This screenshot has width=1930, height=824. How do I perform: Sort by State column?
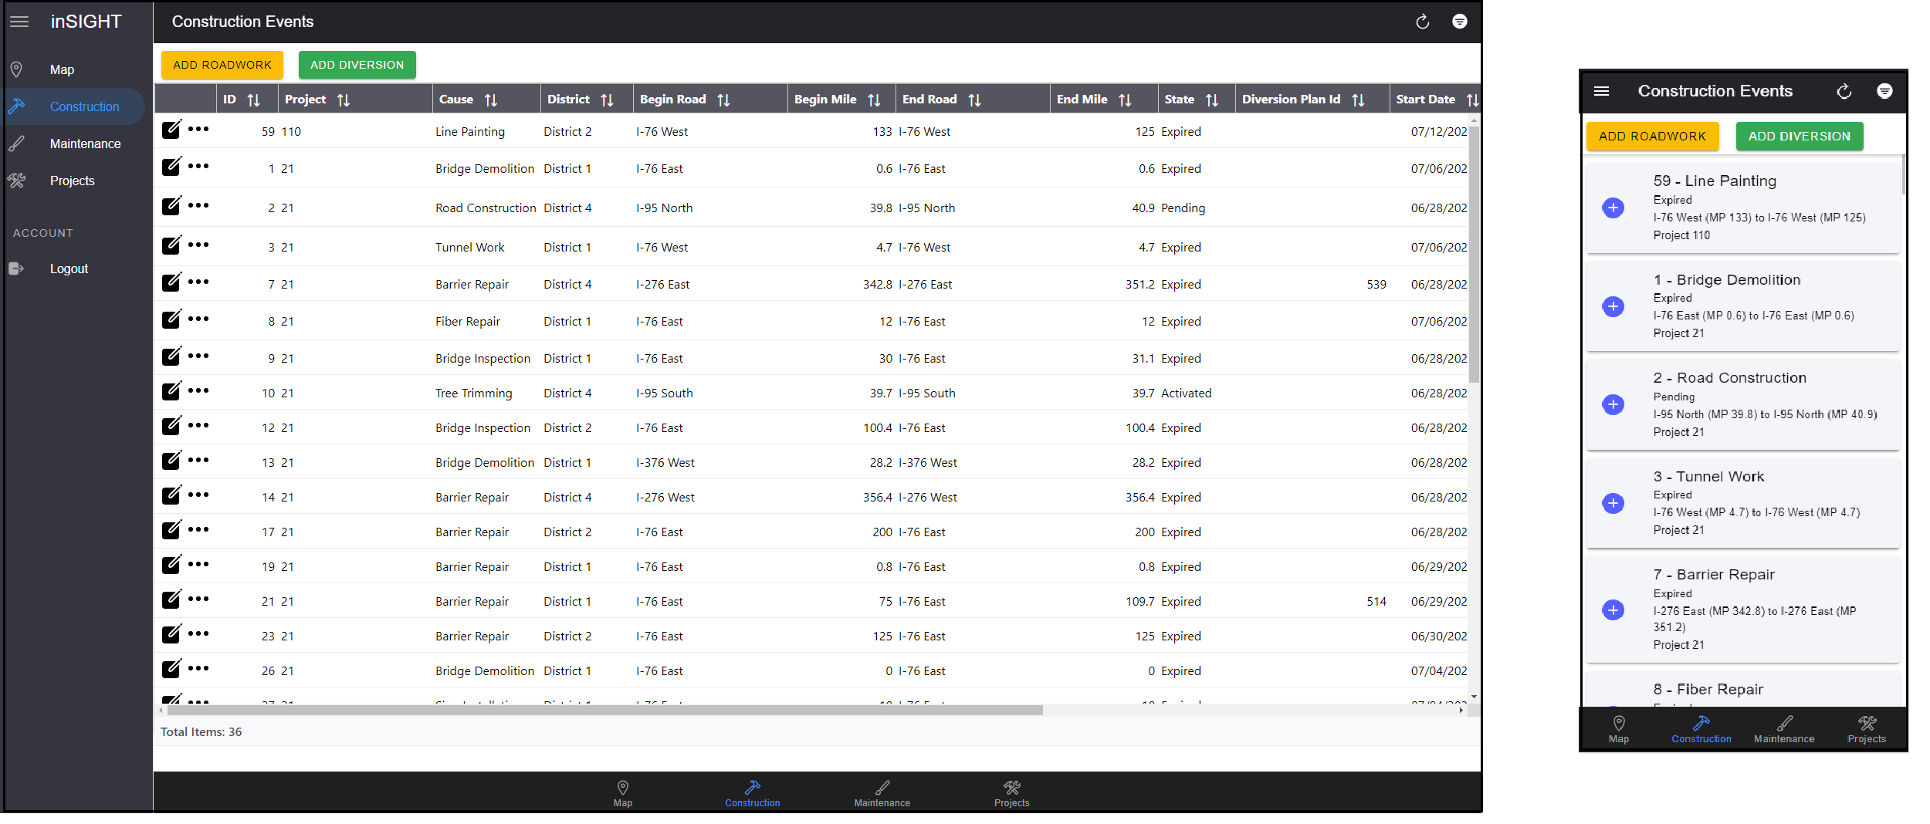pos(1212,100)
